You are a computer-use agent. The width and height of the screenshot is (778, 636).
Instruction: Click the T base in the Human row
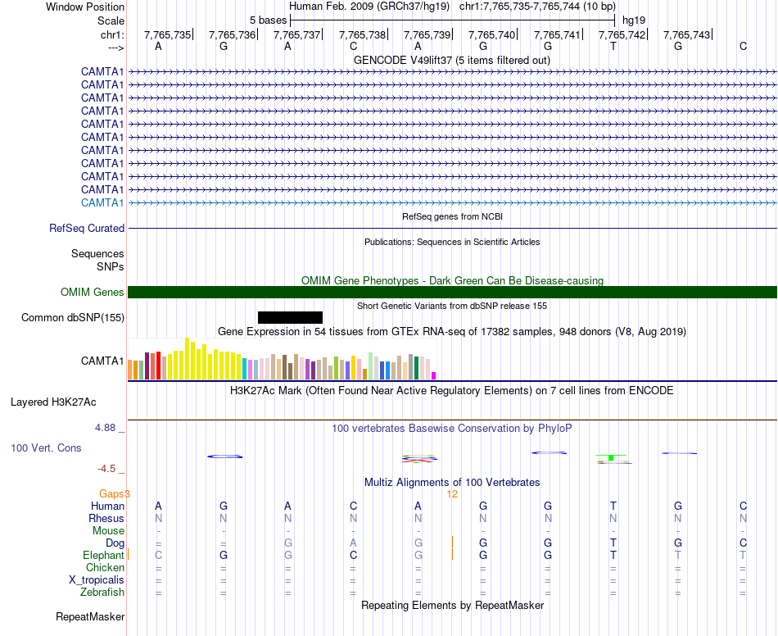(613, 506)
